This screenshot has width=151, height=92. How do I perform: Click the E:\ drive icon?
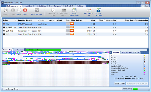coord(4,31)
